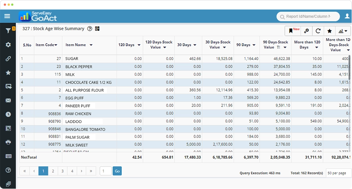Click the Report Id/Name search field
The width and height of the screenshot is (352, 189).
coord(307,17)
